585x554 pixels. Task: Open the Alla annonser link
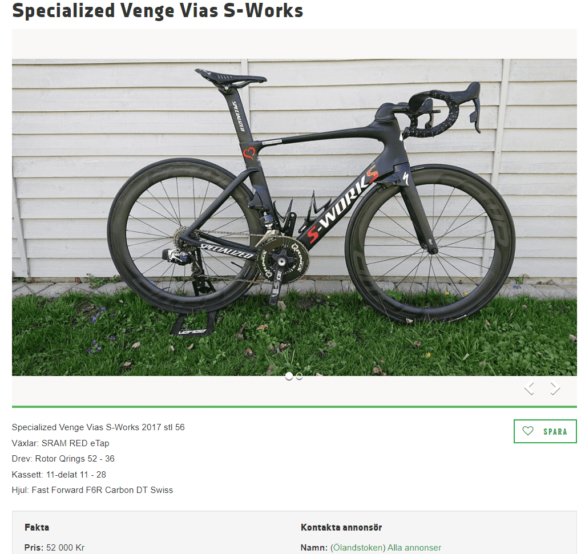pos(414,547)
